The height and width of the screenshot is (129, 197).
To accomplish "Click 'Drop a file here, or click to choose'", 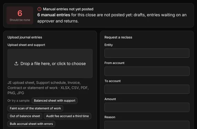I will [53, 64].
